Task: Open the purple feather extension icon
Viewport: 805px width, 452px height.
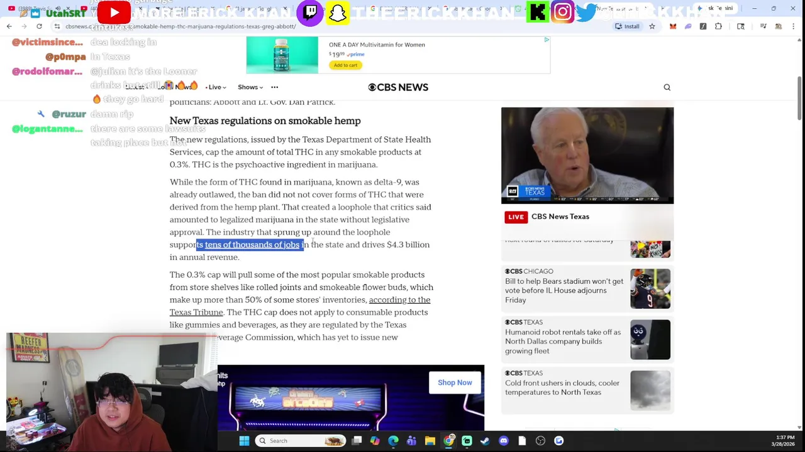Action: (x=688, y=26)
